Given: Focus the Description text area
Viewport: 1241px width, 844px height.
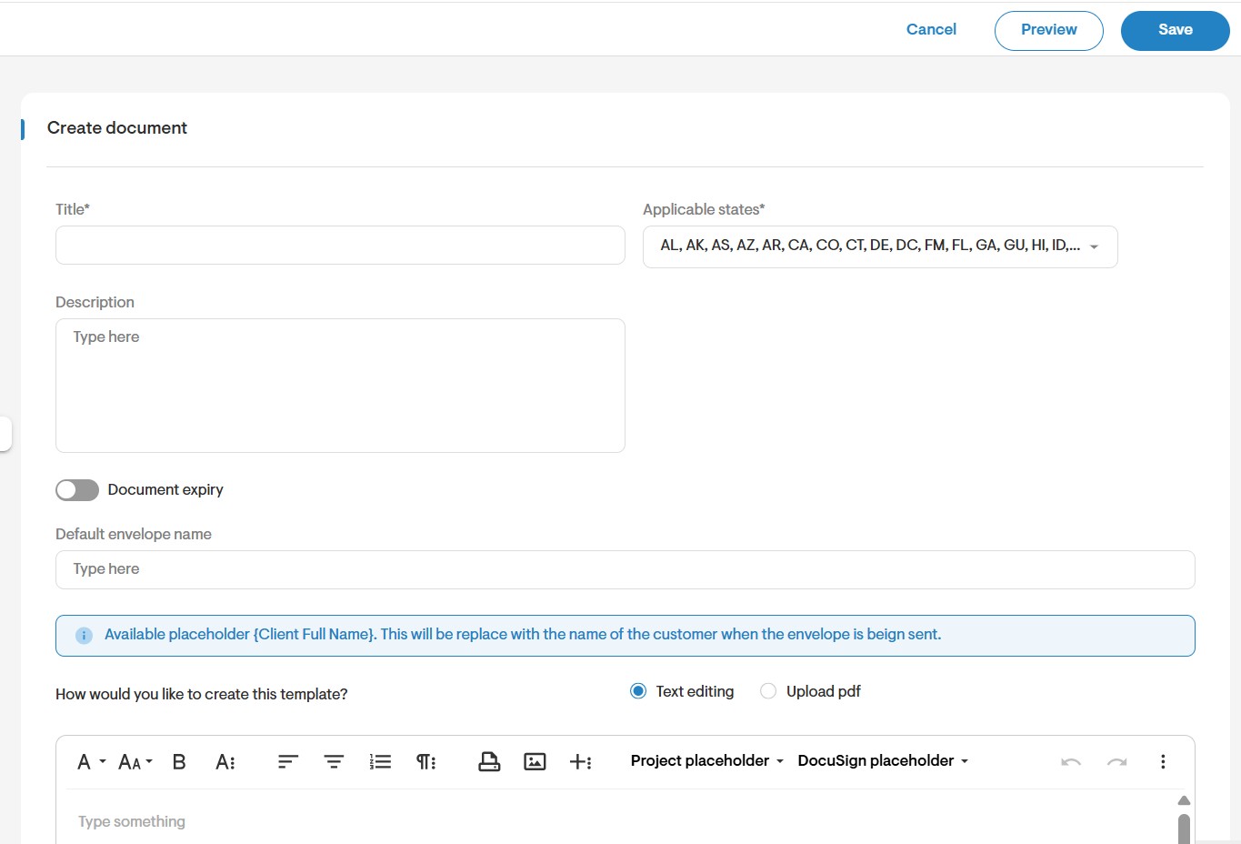Looking at the screenshot, I should pyautogui.click(x=340, y=386).
